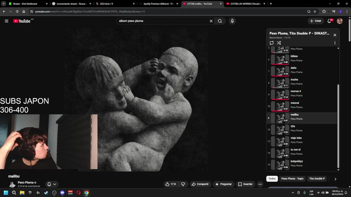Go to YouTube home via logo
The image size is (351, 197).
[22, 21]
